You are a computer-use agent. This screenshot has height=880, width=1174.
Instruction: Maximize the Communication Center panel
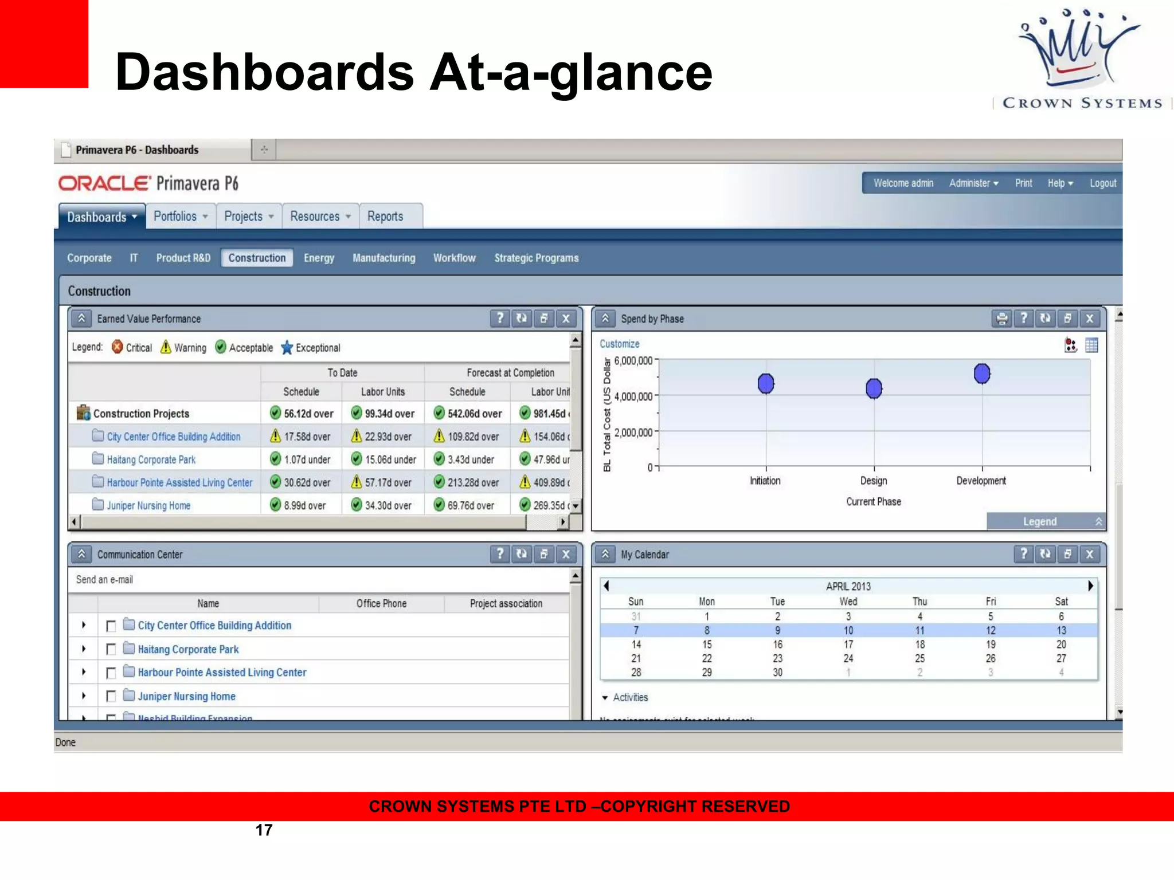pos(543,554)
